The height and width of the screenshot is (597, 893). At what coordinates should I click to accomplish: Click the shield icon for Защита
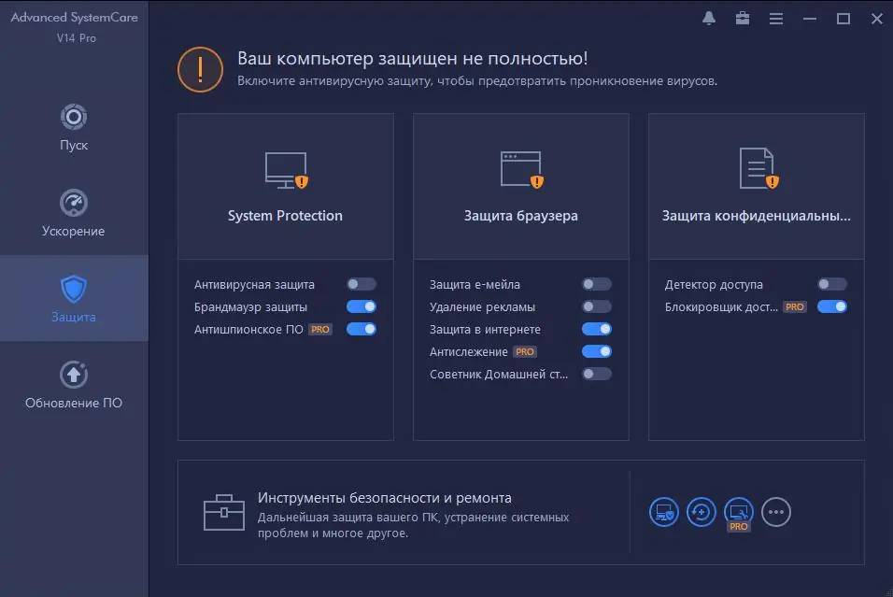[73, 279]
